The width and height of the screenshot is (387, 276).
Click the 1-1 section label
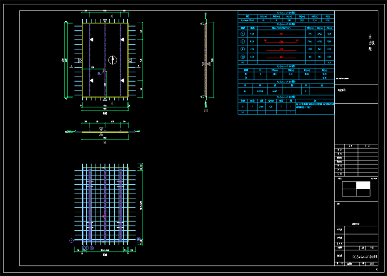[105, 142]
